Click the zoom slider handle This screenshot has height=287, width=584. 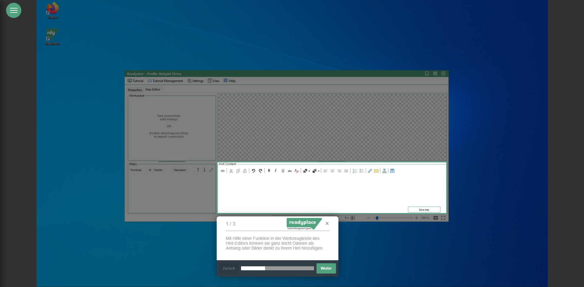coord(377,218)
